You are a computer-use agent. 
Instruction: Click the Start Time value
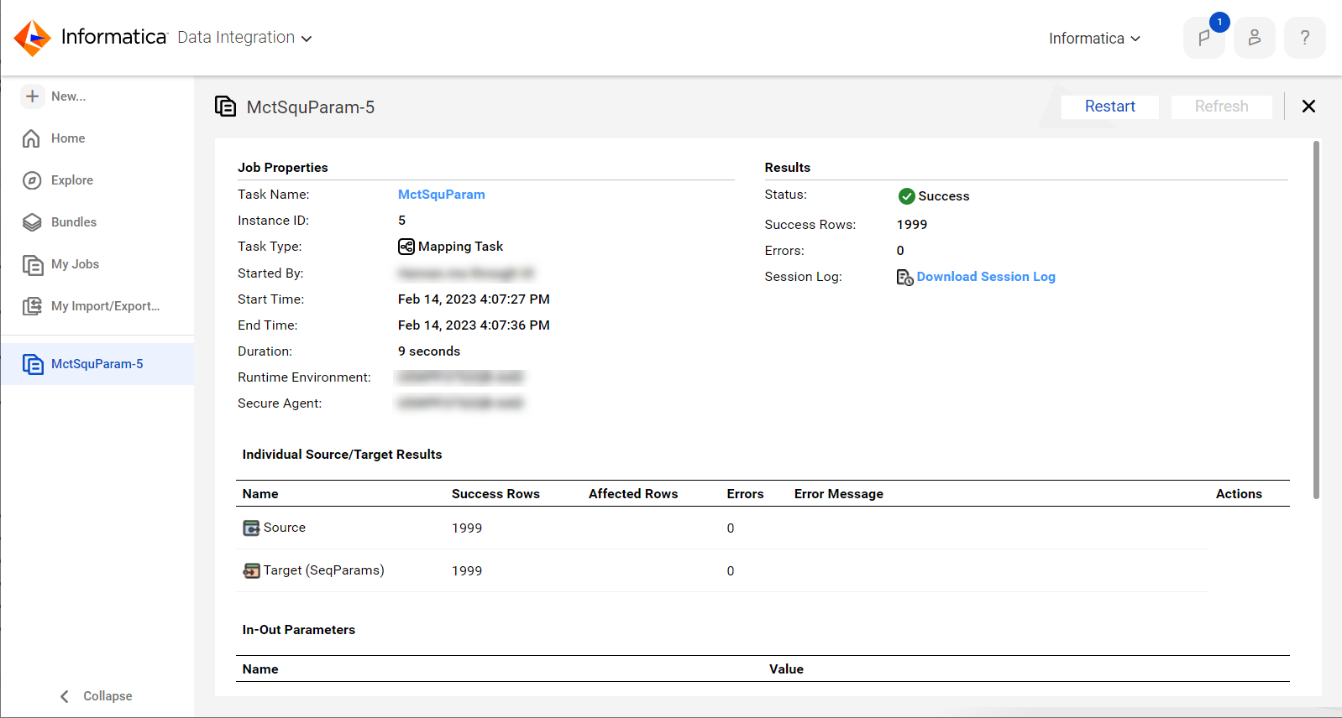[x=474, y=299]
